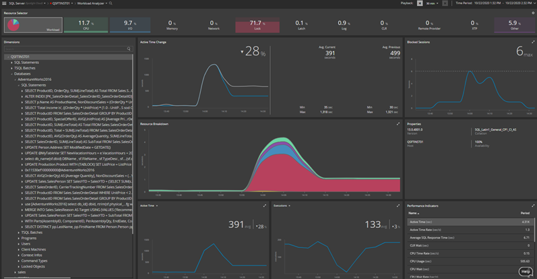This screenshot has width=537, height=279.
Task: Select the Active Time (sec) indicator row
Action: tap(470, 222)
